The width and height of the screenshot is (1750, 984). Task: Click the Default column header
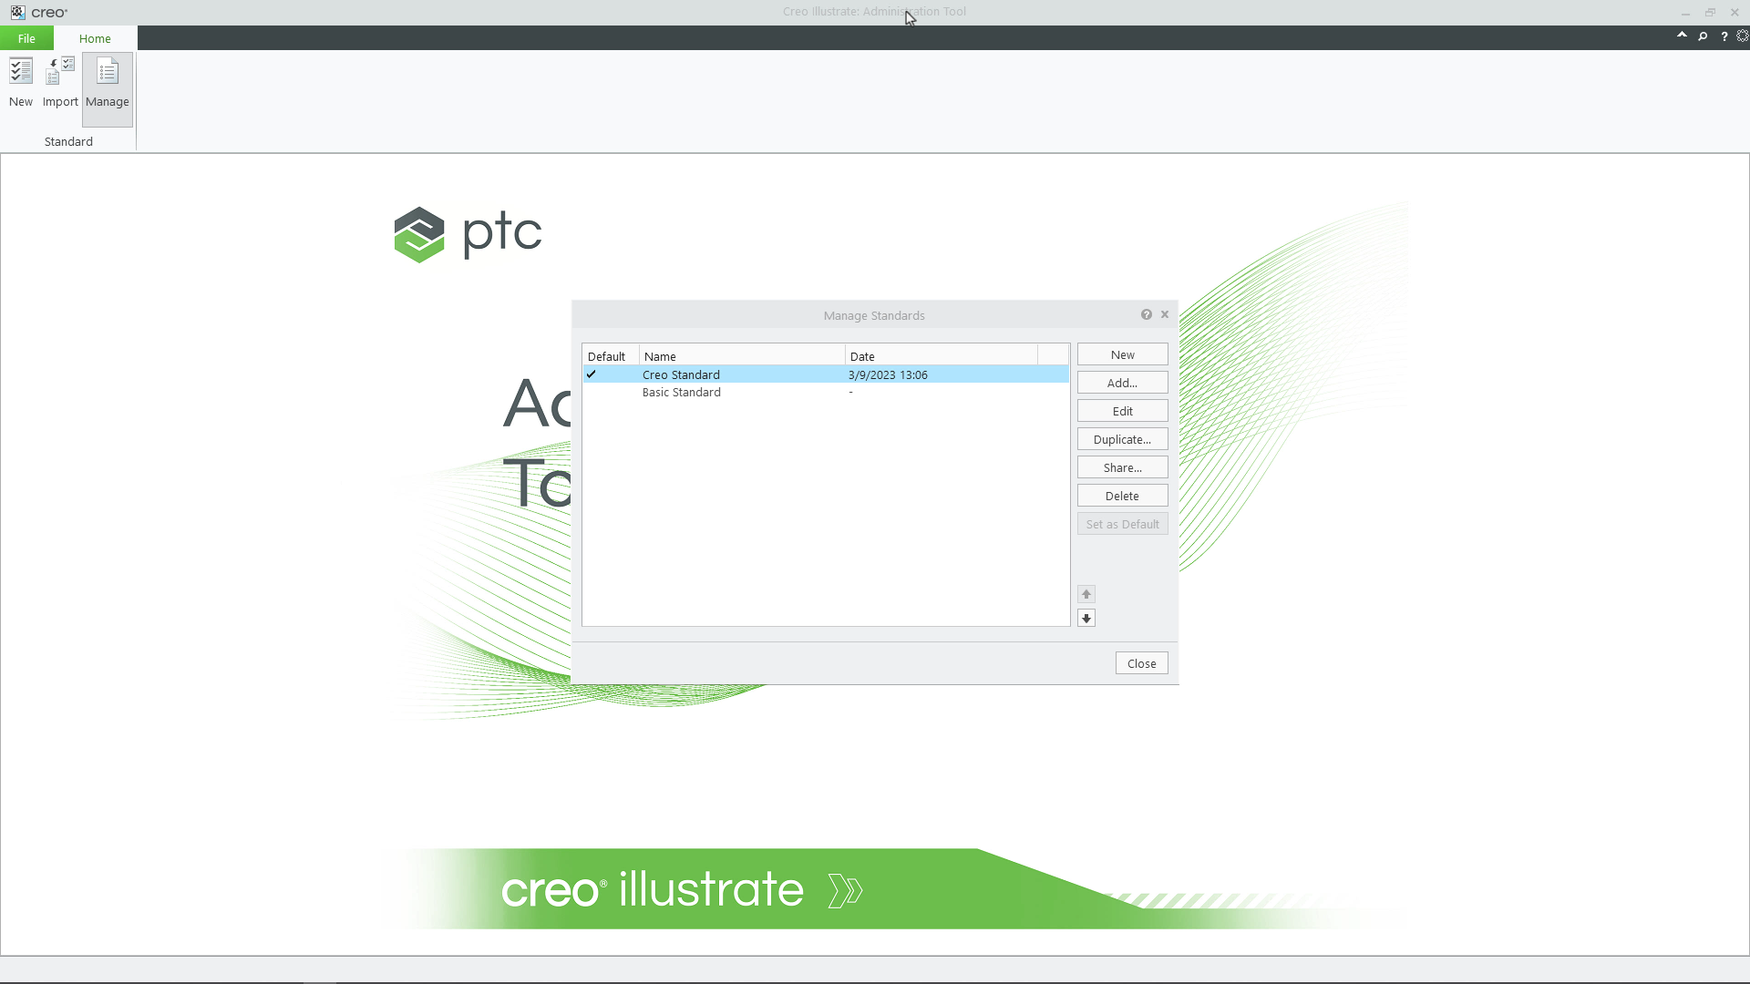pyautogui.click(x=611, y=356)
